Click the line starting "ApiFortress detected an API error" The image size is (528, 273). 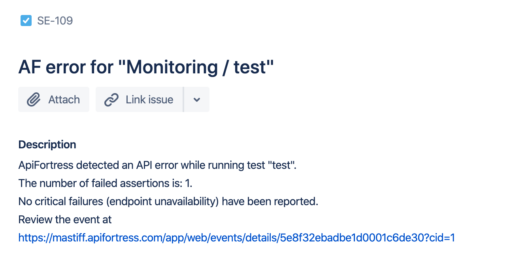[157, 165]
